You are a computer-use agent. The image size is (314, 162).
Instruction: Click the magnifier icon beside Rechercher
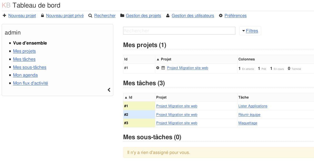pyautogui.click(x=90, y=16)
